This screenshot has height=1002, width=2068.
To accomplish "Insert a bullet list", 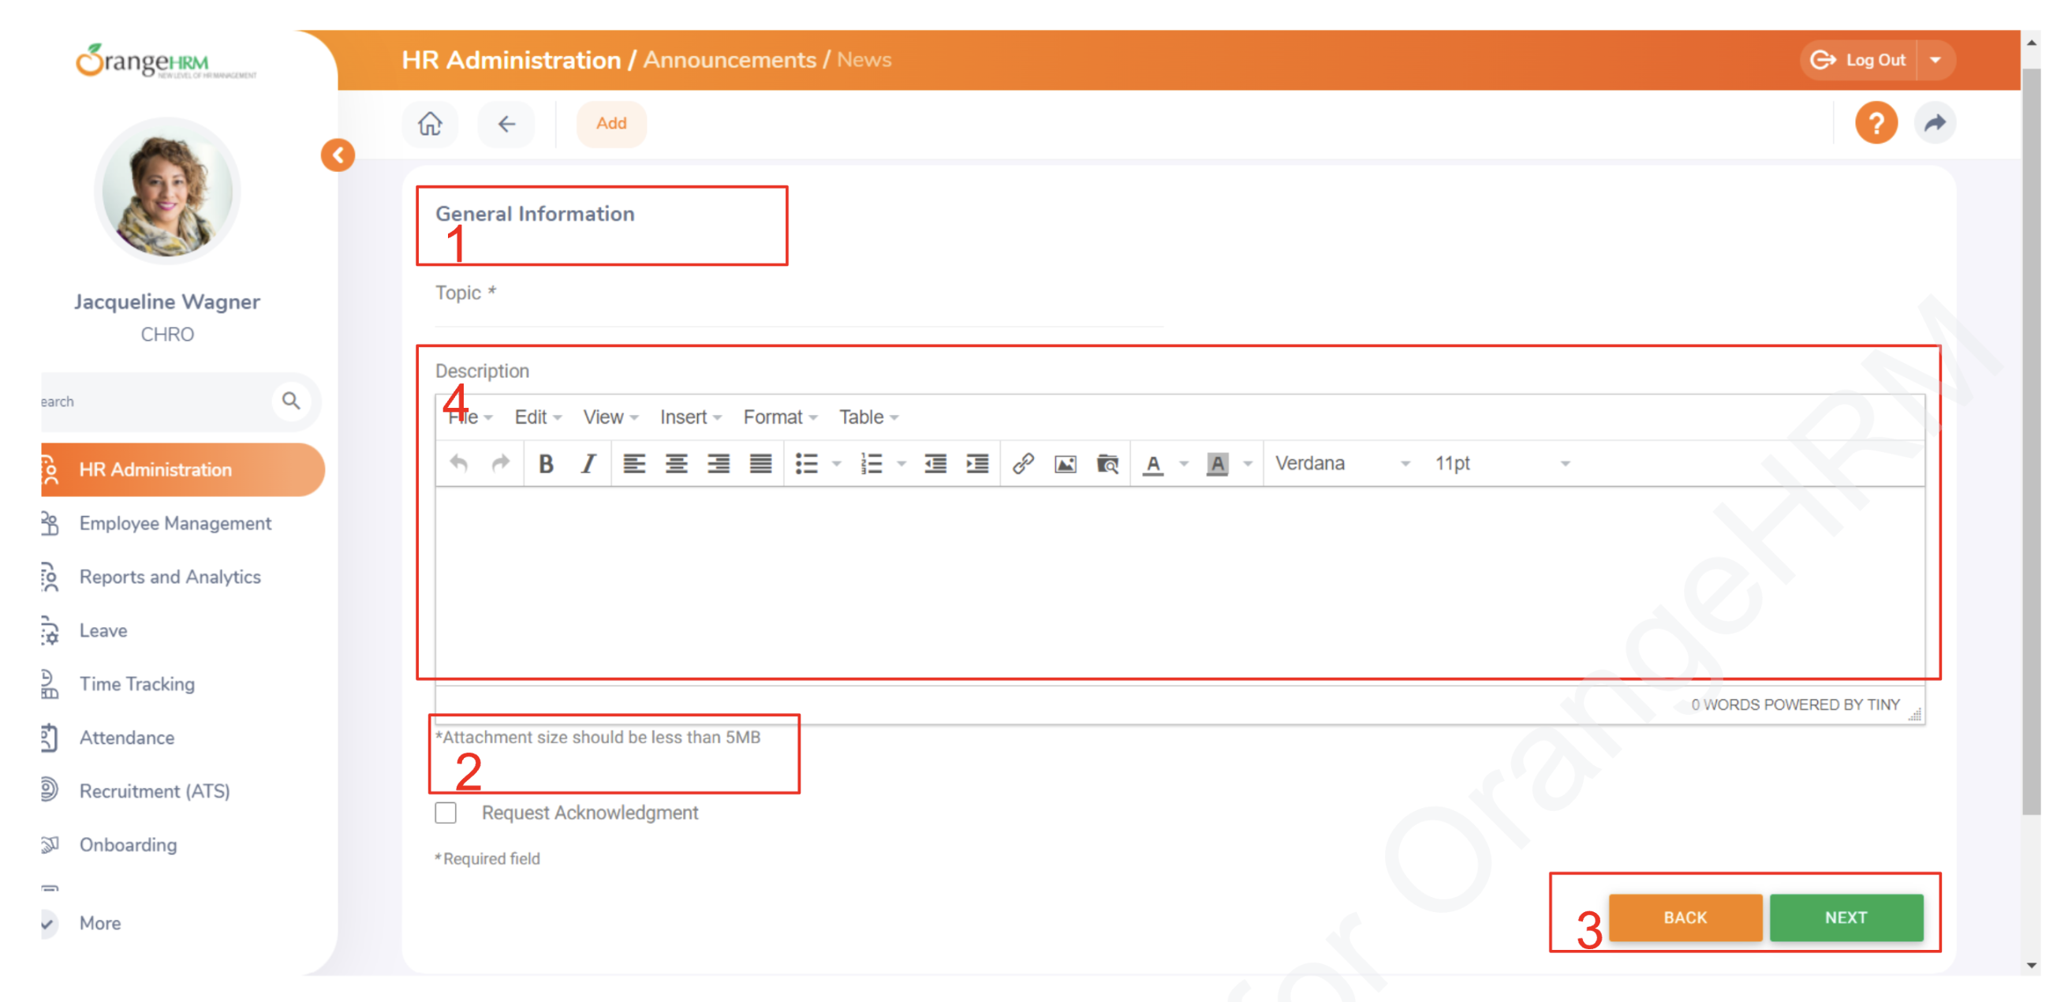I will pos(806,463).
